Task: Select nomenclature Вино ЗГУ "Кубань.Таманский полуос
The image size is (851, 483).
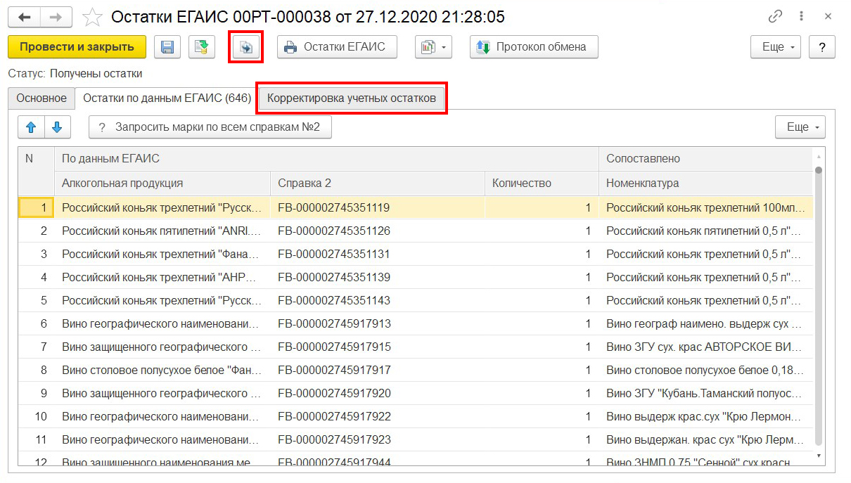Action: click(x=706, y=393)
